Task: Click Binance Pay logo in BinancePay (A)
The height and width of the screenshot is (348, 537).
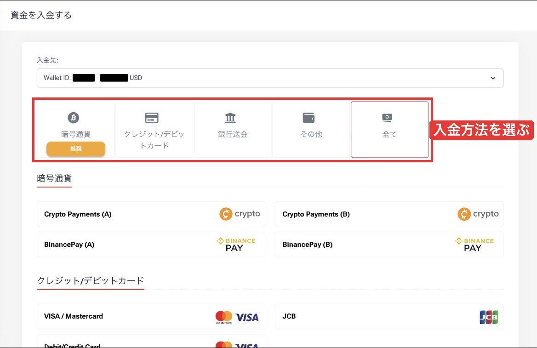Action: coord(236,245)
